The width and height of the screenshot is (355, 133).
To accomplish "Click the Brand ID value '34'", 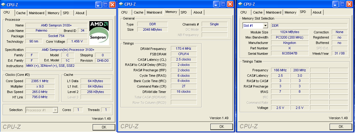I will [x=82, y=30].
